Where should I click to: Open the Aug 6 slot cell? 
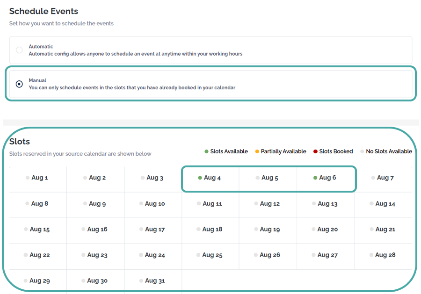click(x=325, y=178)
